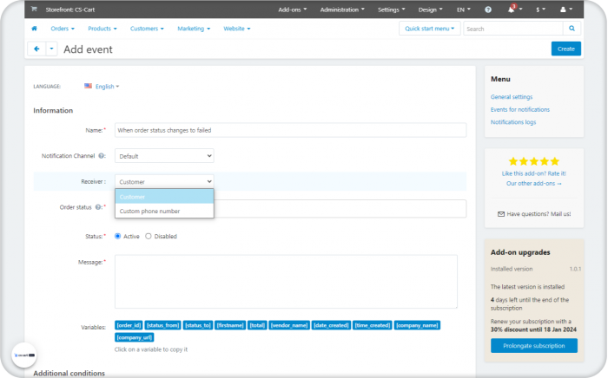Copy the [status_to] variable
Screen dimensions: 608x378
point(198,325)
